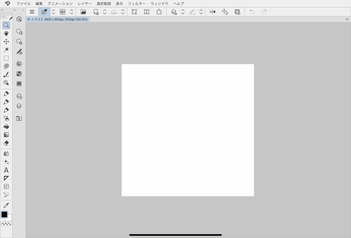Click the Flip Horizontal icon
351x238 pixels.
click(212, 12)
